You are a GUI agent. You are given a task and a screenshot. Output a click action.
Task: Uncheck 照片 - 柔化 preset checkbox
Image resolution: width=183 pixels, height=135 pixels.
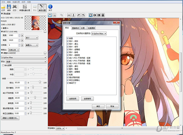point(68,44)
